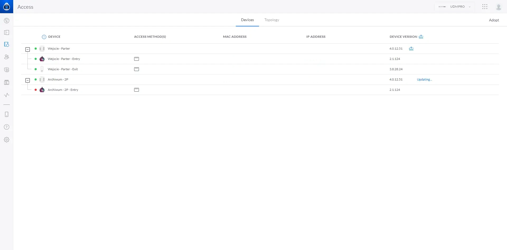Click the info icon beside Device header
The height and width of the screenshot is (250, 507).
[44, 37]
